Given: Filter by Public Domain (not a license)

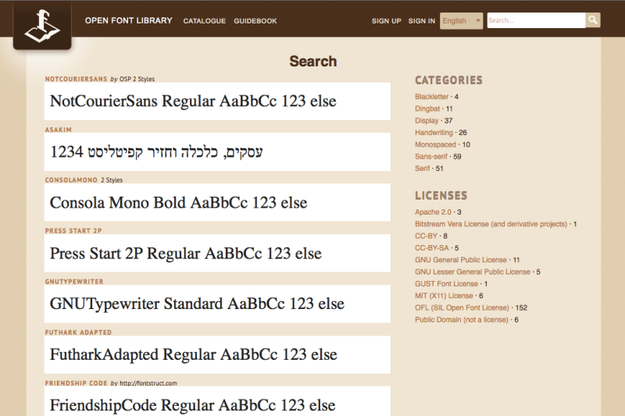Looking at the screenshot, I should tap(462, 320).
